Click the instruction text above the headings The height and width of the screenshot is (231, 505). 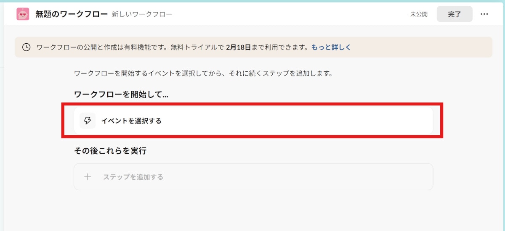203,73
